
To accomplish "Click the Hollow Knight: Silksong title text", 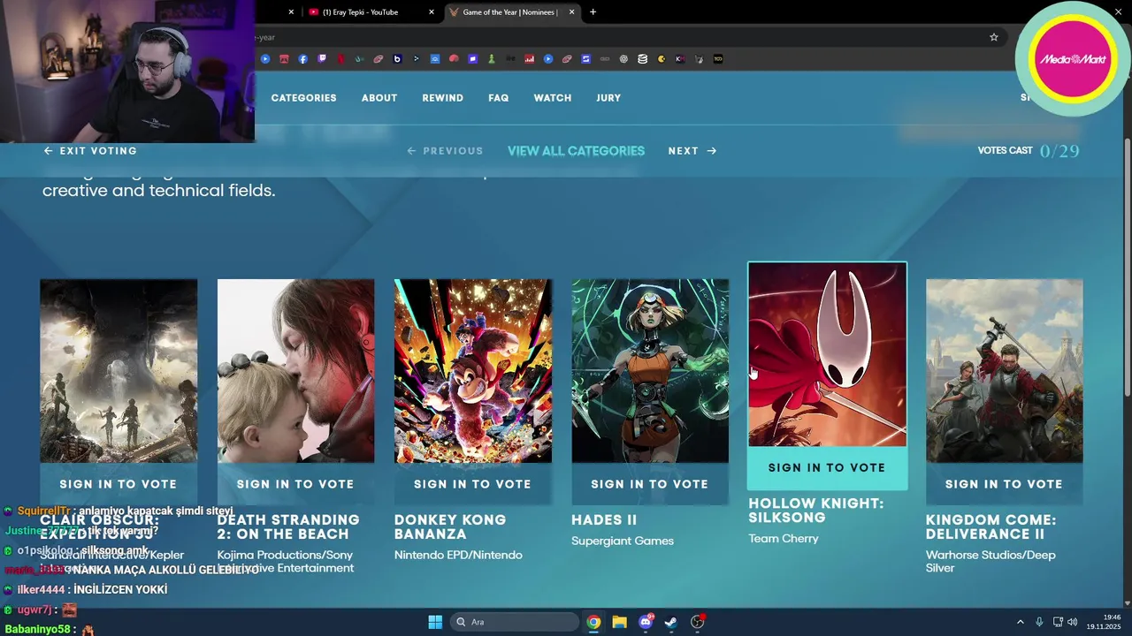I will [x=816, y=511].
